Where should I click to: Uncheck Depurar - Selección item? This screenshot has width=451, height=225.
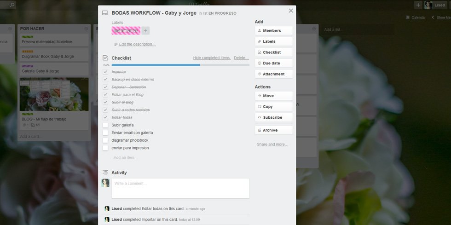105,87
